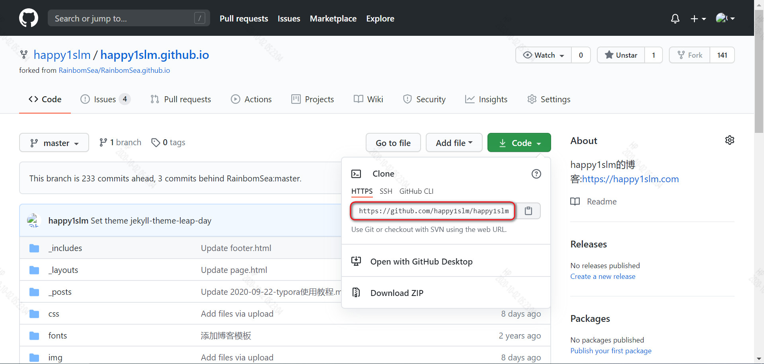Viewport: 764px width, 364px height.
Task: Open Marketplace in top navigation
Action: point(333,18)
